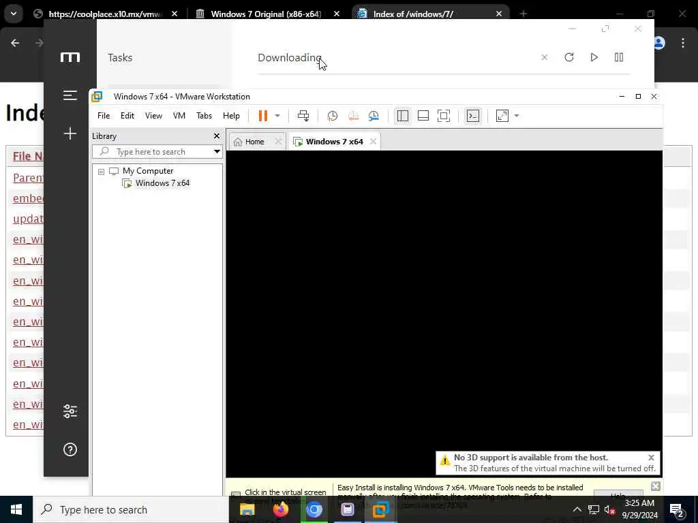Resume all downloading tasks with play icon
Image resolution: width=698 pixels, height=523 pixels.
point(594,57)
